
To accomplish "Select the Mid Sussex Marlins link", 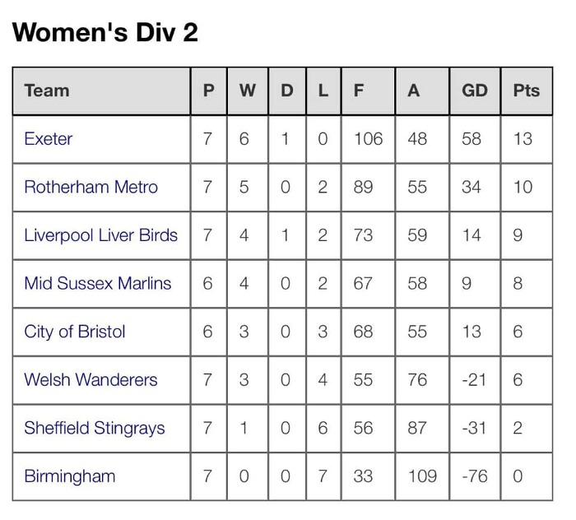I will coord(98,283).
